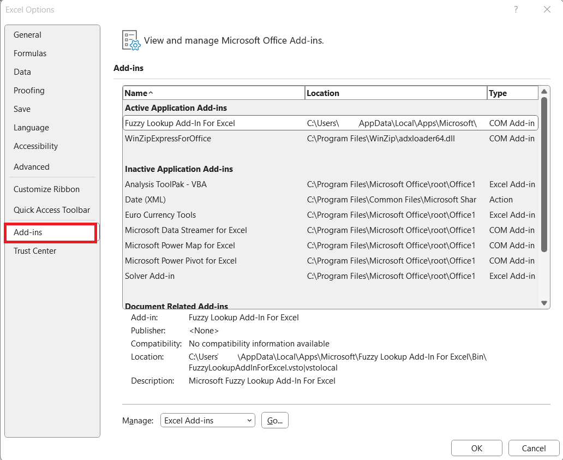The width and height of the screenshot is (563, 460).
Task: Sort add-ins by Name column header
Action: tap(214, 93)
